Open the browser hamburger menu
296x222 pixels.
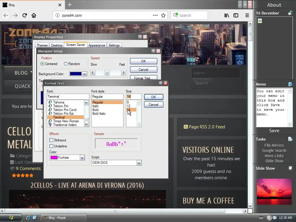(x=247, y=15)
